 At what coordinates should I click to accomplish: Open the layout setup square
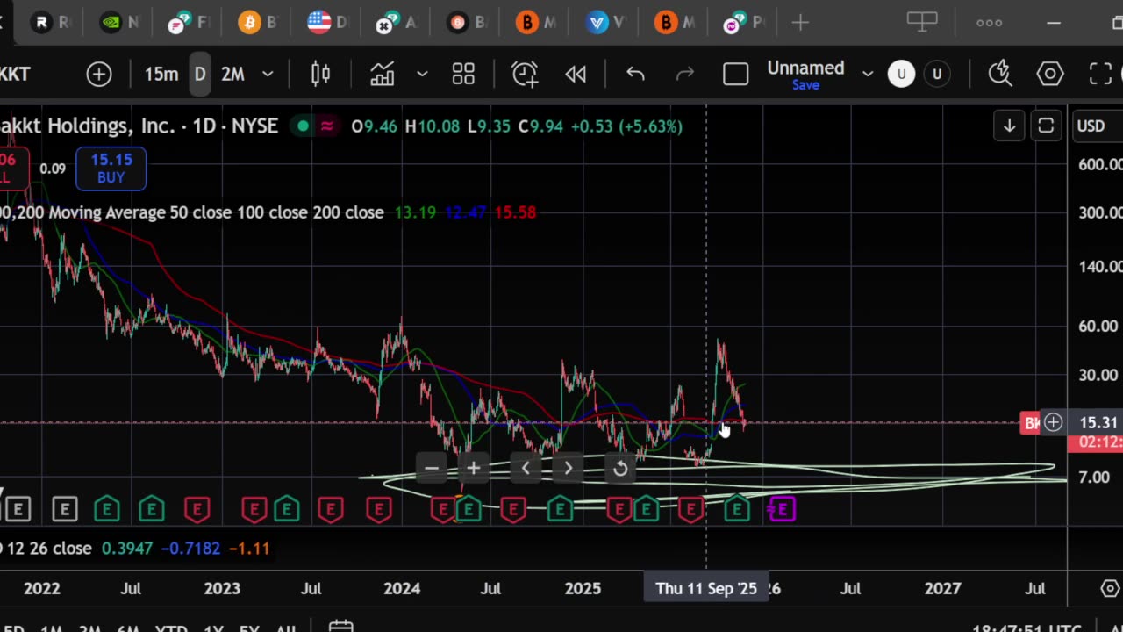tap(736, 75)
